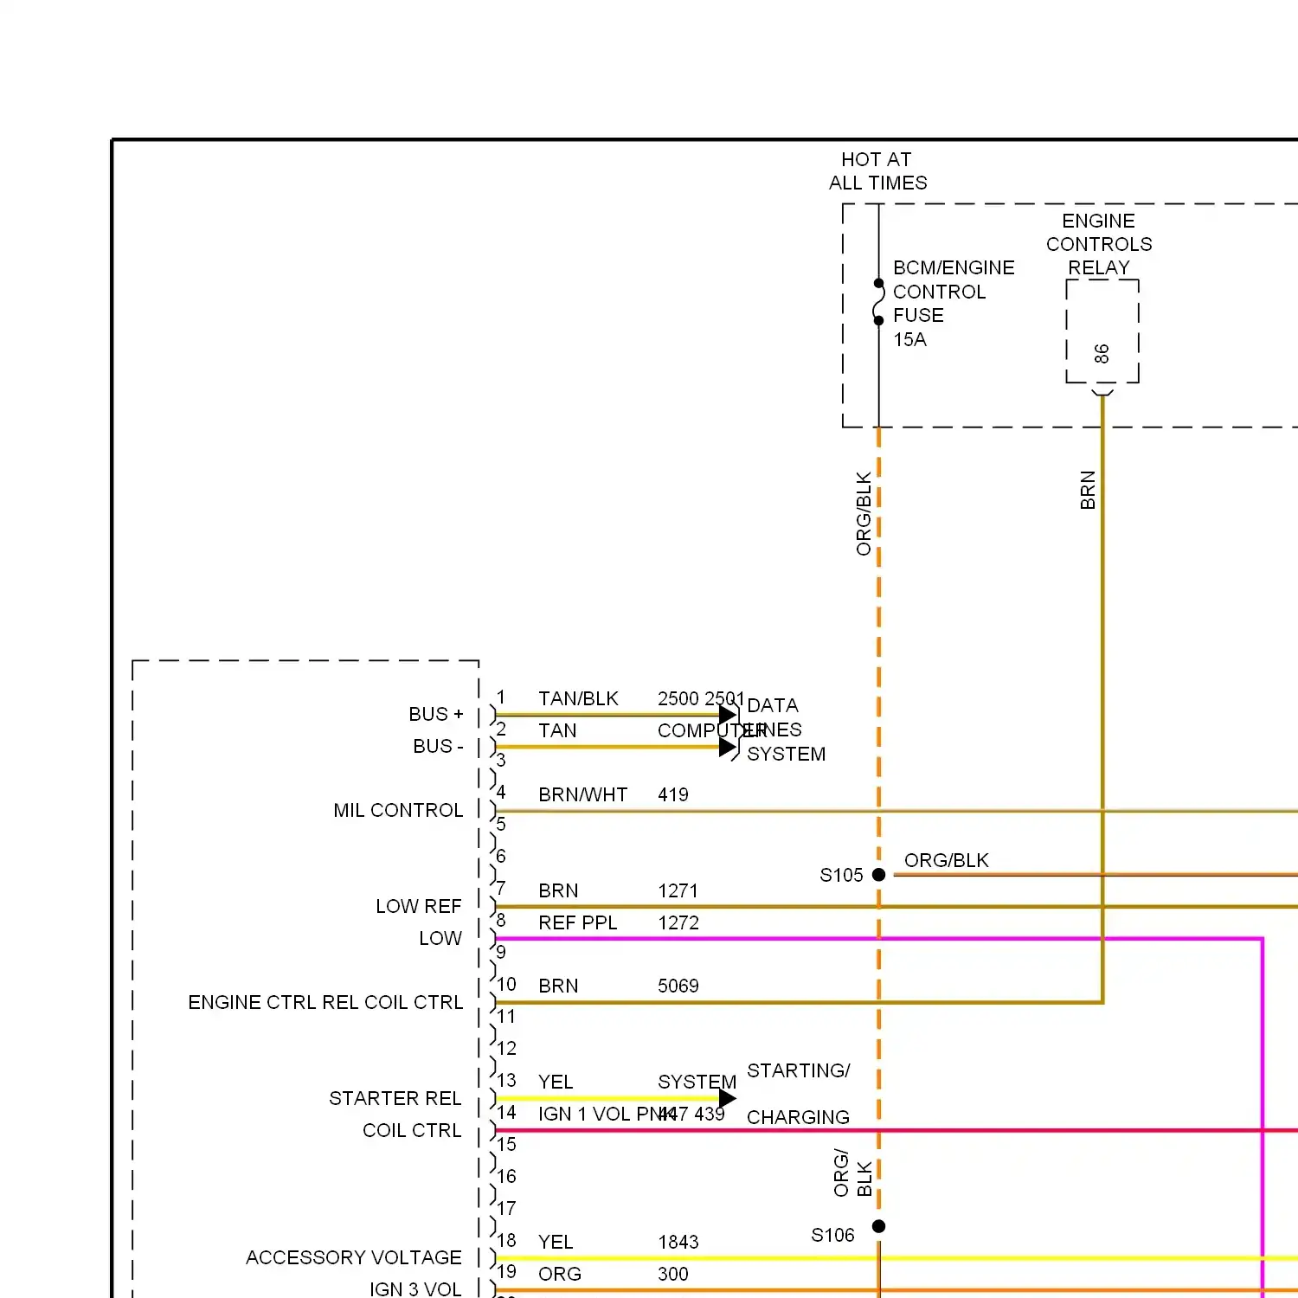Image resolution: width=1298 pixels, height=1298 pixels.
Task: Select the "YEL" label at pin 18
Action: coord(556,1242)
